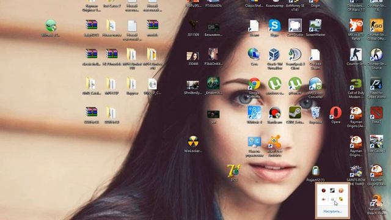Open the yellow 7 lightning icon
391x220 pixels.
coord(233,170)
